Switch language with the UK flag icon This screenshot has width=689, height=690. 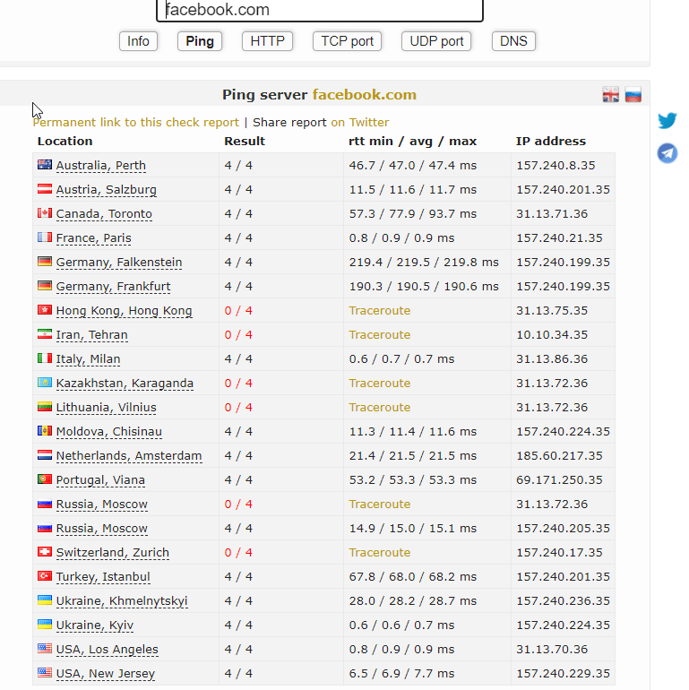pyautogui.click(x=610, y=95)
